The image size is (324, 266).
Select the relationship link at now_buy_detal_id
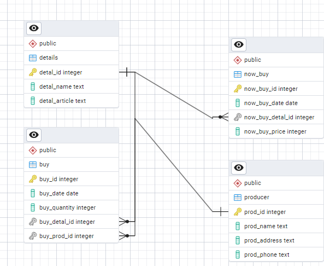[220, 117]
